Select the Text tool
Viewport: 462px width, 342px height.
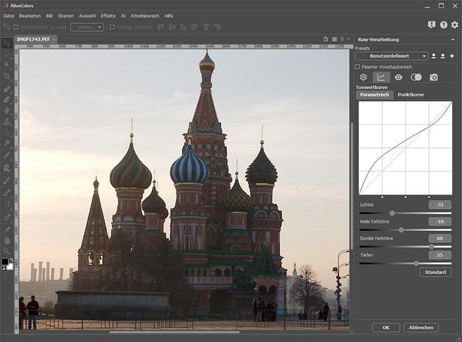(7, 204)
